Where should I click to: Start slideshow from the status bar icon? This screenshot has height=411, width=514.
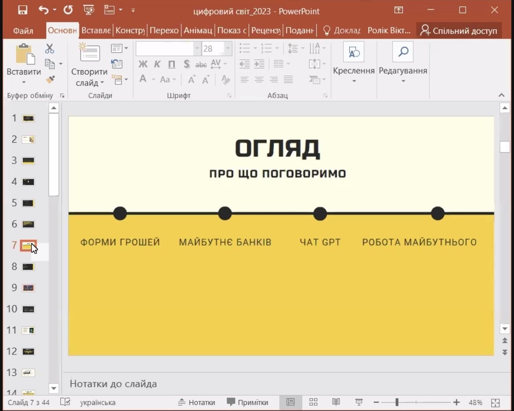[x=359, y=402]
